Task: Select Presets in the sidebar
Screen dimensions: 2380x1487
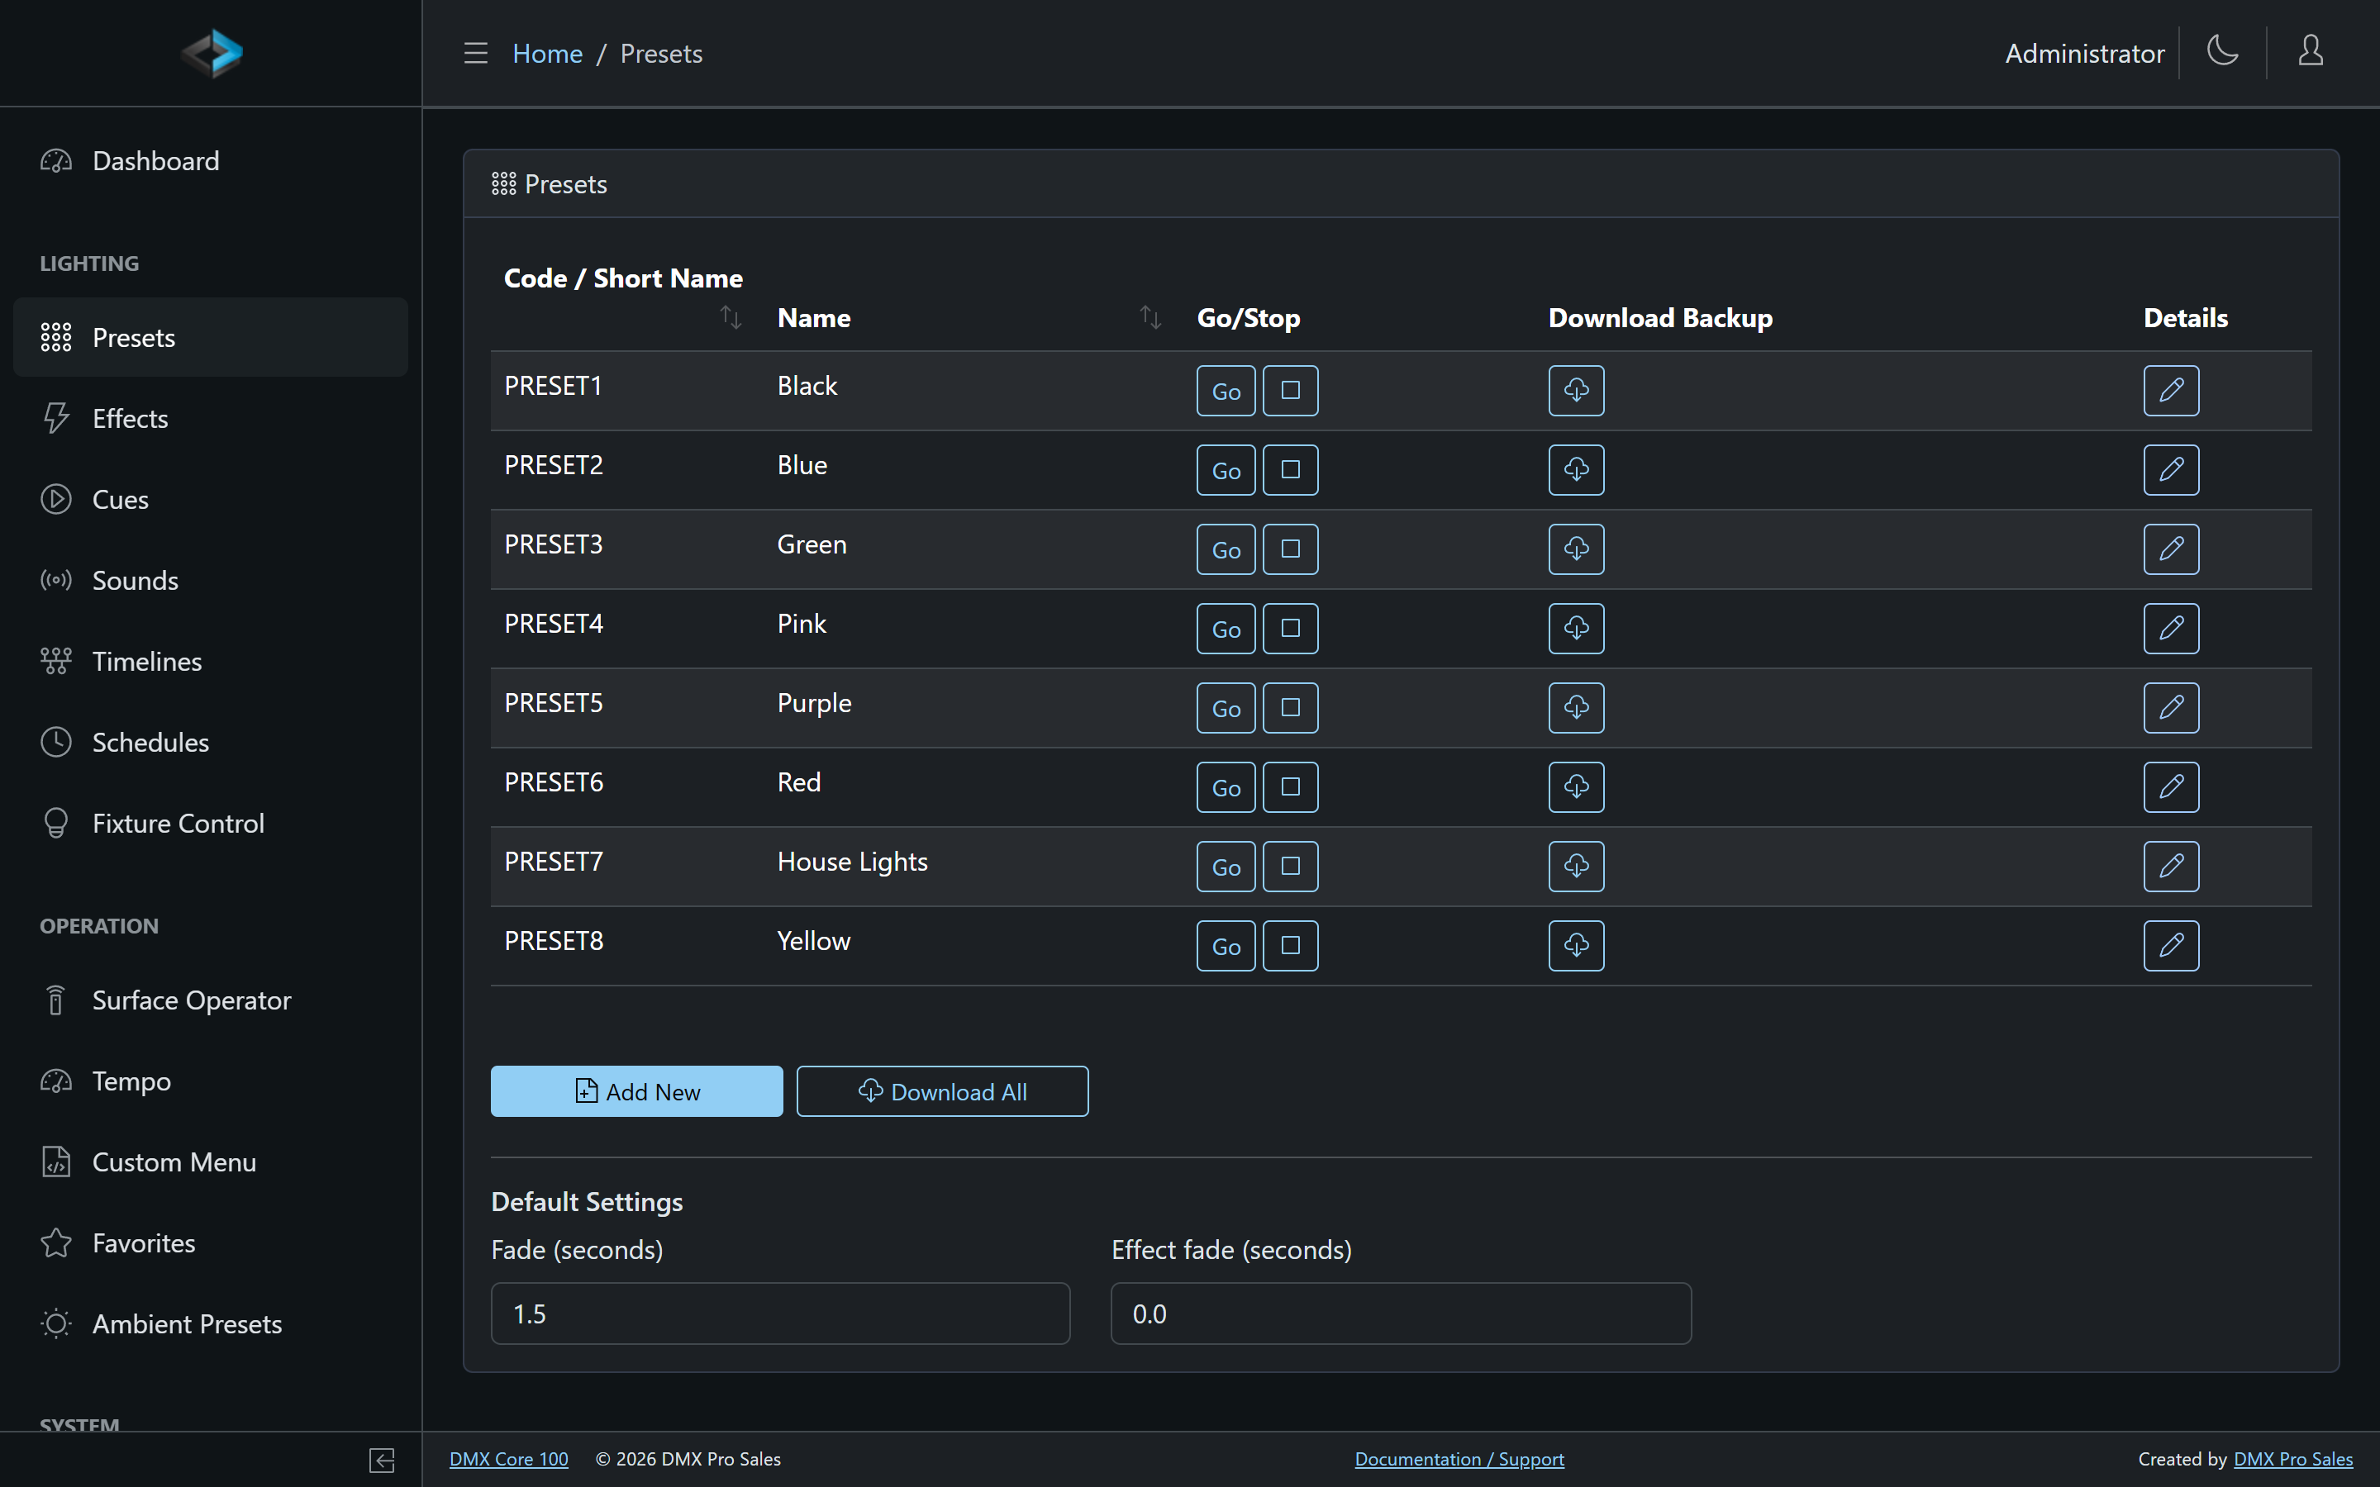Action: [211, 337]
